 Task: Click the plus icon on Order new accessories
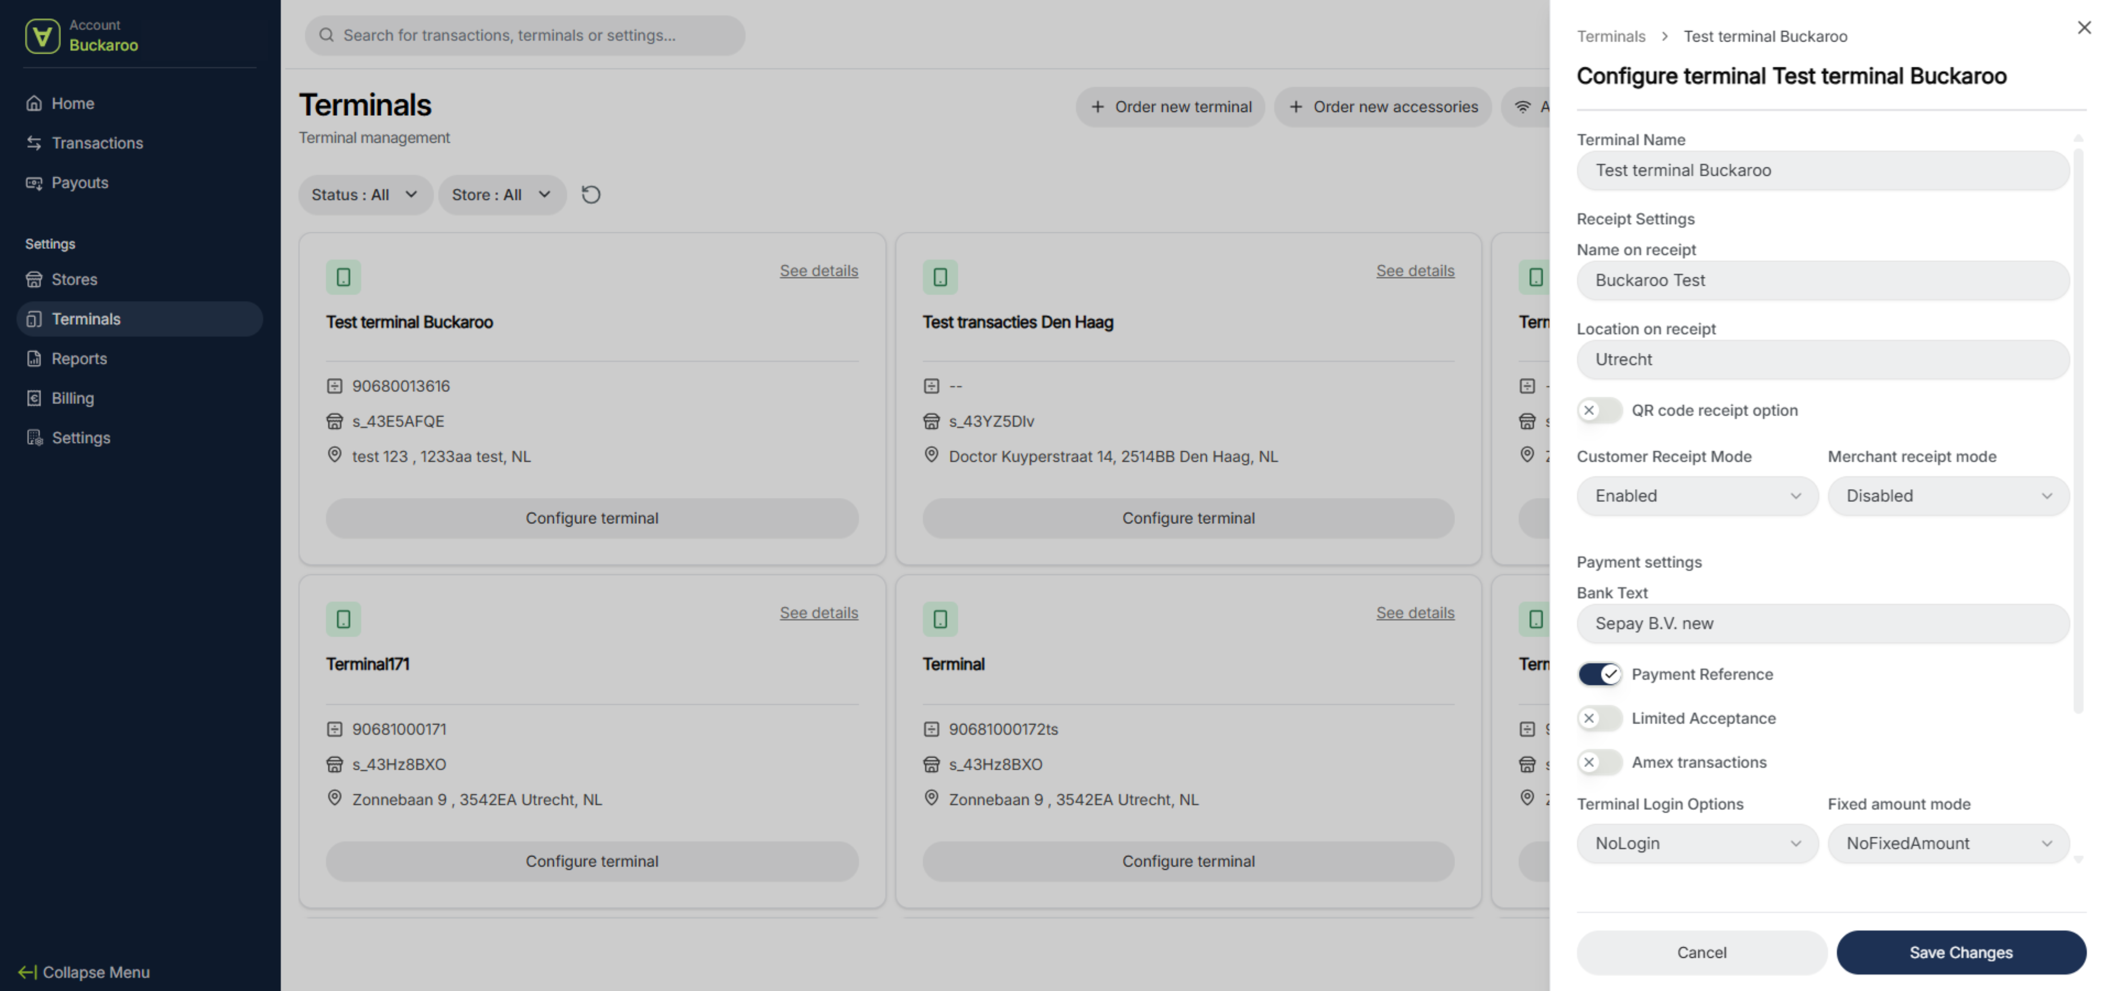tap(1296, 106)
